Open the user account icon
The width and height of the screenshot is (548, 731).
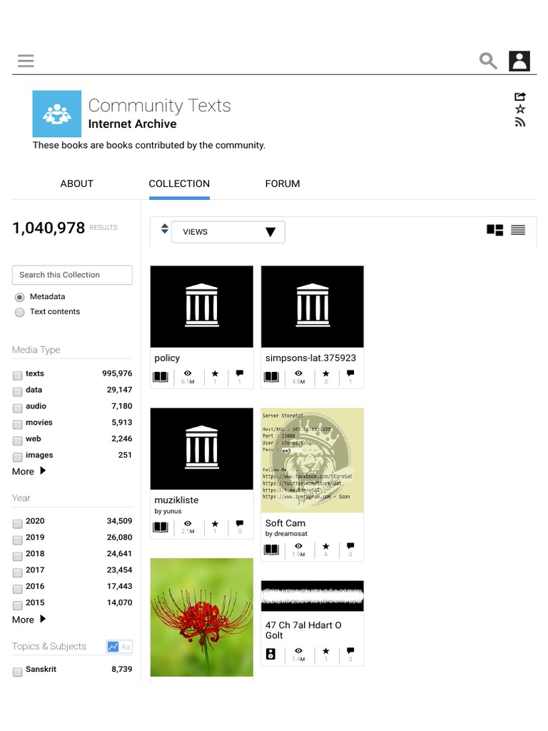(x=519, y=61)
